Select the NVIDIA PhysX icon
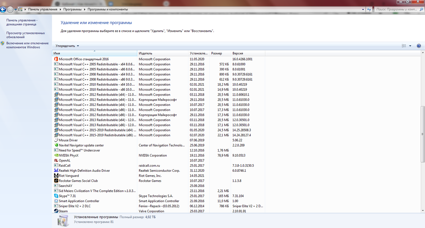This screenshot has width=425, height=228. tap(56, 155)
